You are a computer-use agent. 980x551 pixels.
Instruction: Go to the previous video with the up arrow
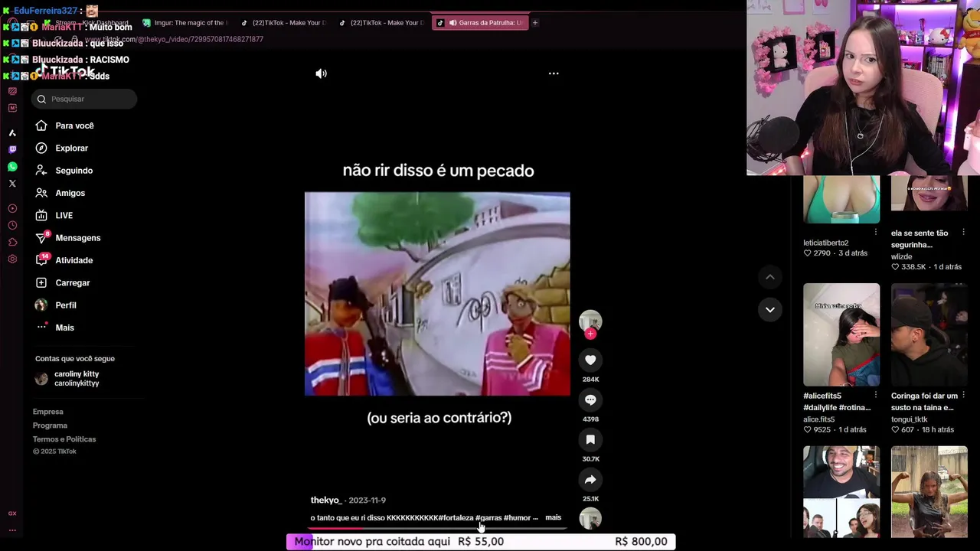tap(770, 277)
